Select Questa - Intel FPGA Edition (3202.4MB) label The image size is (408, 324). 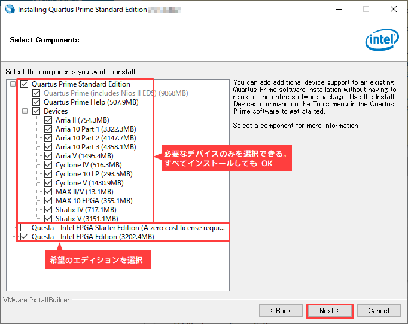(93, 237)
